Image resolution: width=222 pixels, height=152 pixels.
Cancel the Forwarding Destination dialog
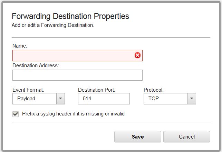[187, 137]
